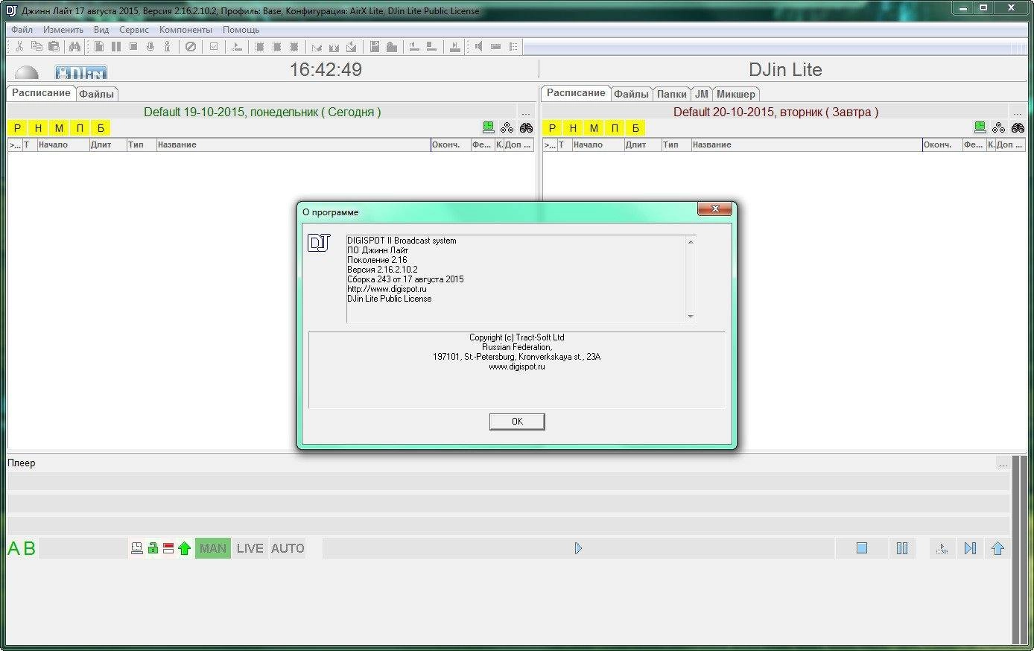Viewport: 1034px width, 651px height.
Task: Click the player pause button
Action: coord(902,548)
